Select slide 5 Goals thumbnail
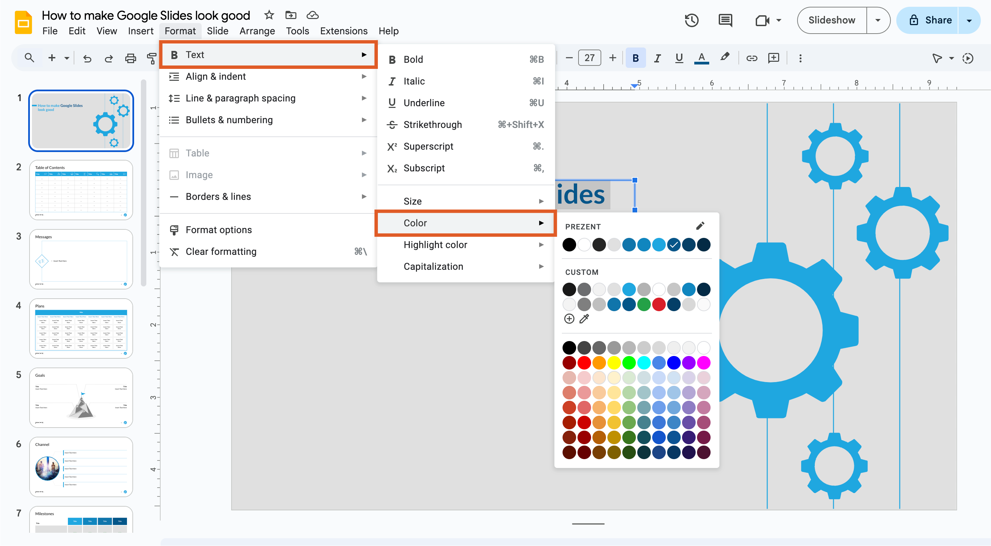Image resolution: width=991 pixels, height=546 pixels. pos(81,398)
